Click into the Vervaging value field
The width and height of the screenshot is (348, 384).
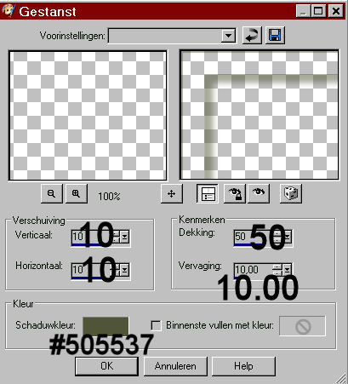[x=253, y=270]
